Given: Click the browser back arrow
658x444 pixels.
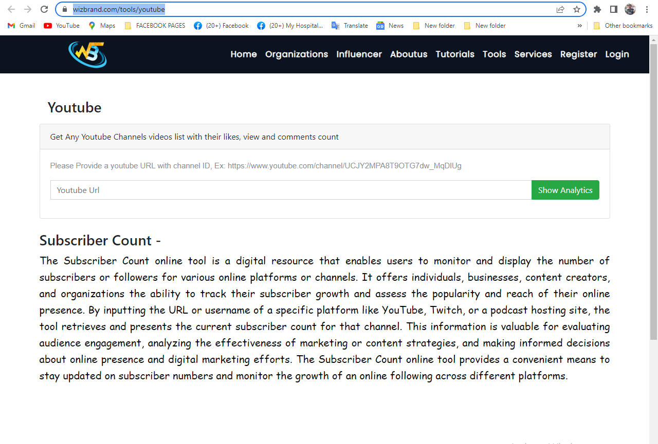Looking at the screenshot, I should (x=11, y=9).
